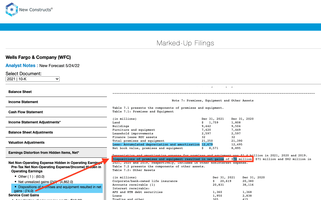
Task: Click the 7,420 furniture value
Action: [206, 130]
